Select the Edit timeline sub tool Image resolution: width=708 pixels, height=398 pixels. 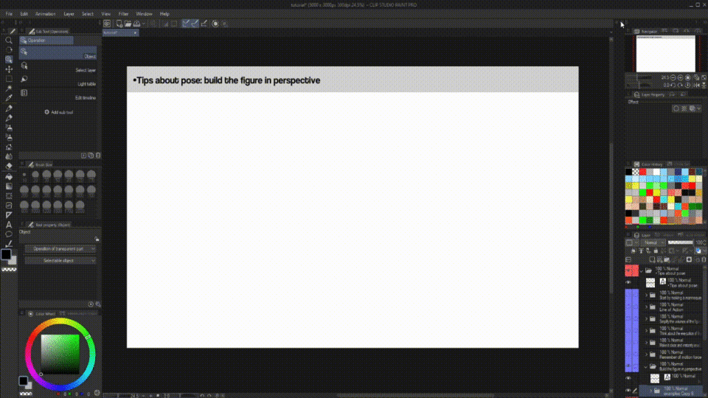[x=58, y=94]
